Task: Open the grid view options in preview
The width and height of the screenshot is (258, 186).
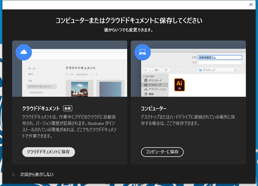Action: pyautogui.click(x=157, y=70)
